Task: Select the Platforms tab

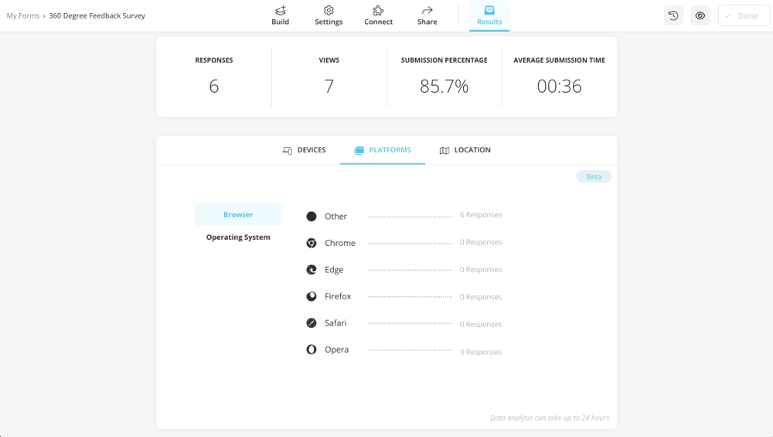Action: pos(383,150)
